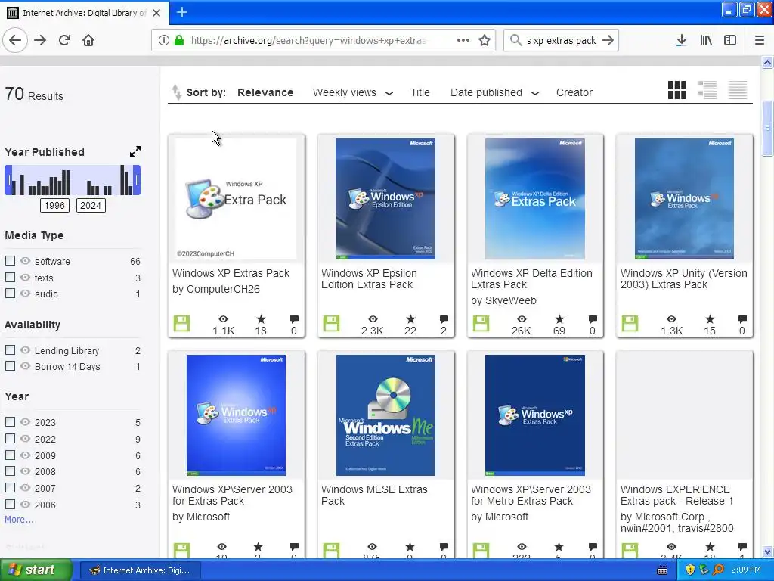Check the Lending Library availability checkbox
The image size is (774, 581).
[10, 350]
